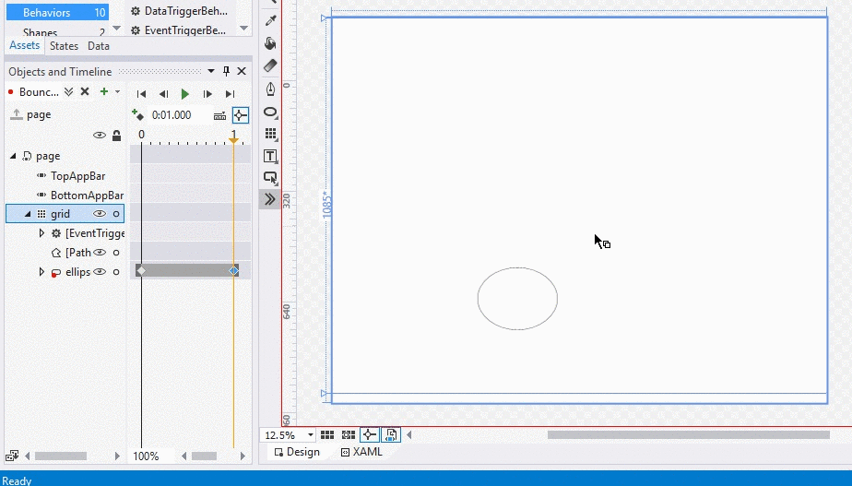The height and width of the screenshot is (486, 852).
Task: Select the TextBlock tool
Action: coord(270,156)
